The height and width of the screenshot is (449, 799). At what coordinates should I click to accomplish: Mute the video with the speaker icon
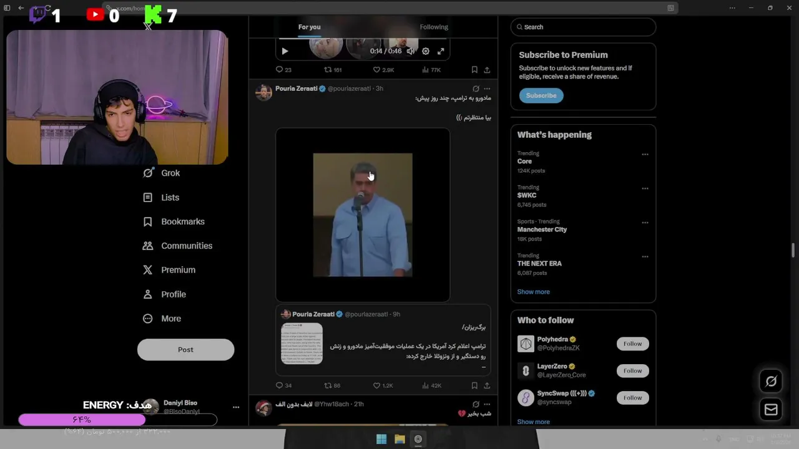point(411,51)
